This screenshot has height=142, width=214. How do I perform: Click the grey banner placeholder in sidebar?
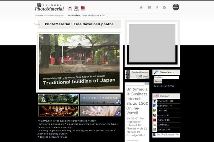152,43
